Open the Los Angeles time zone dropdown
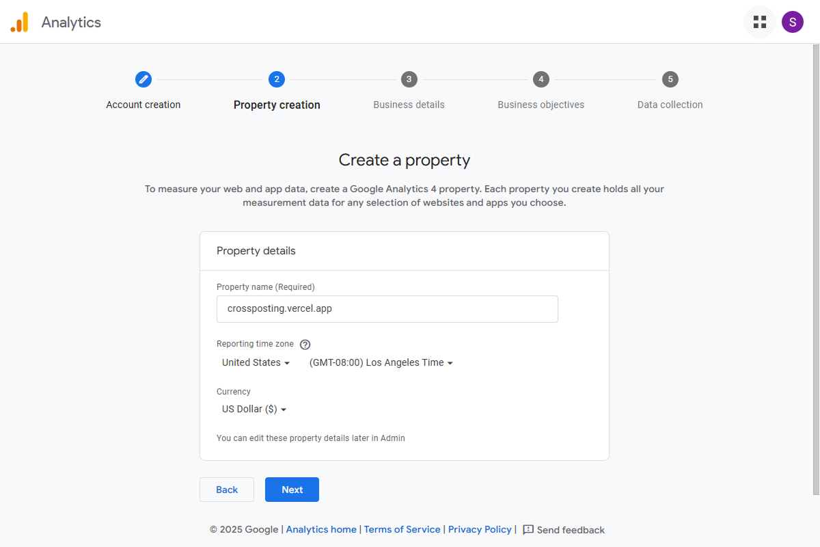Image resolution: width=820 pixels, height=547 pixels. tap(381, 362)
